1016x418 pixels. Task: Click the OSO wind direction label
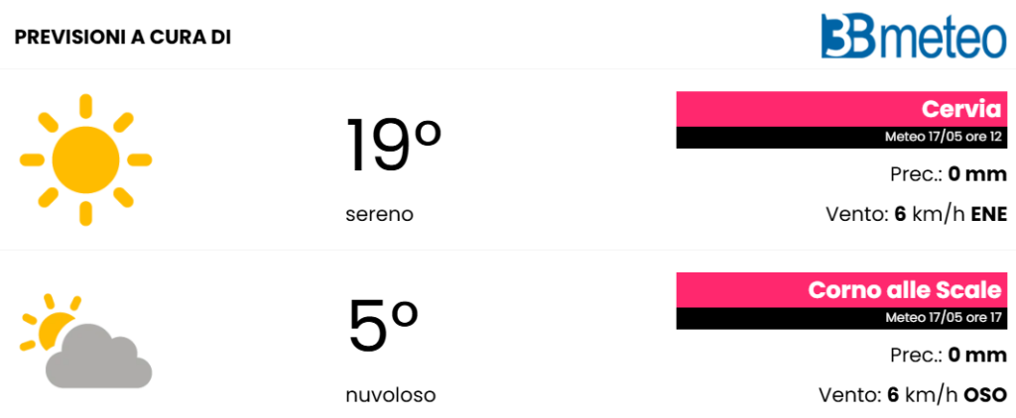(x=986, y=394)
